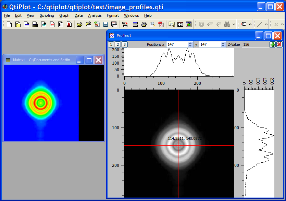Toggle layer button 1 in Profiles1
This screenshot has width=286, height=201.
point(111,44)
